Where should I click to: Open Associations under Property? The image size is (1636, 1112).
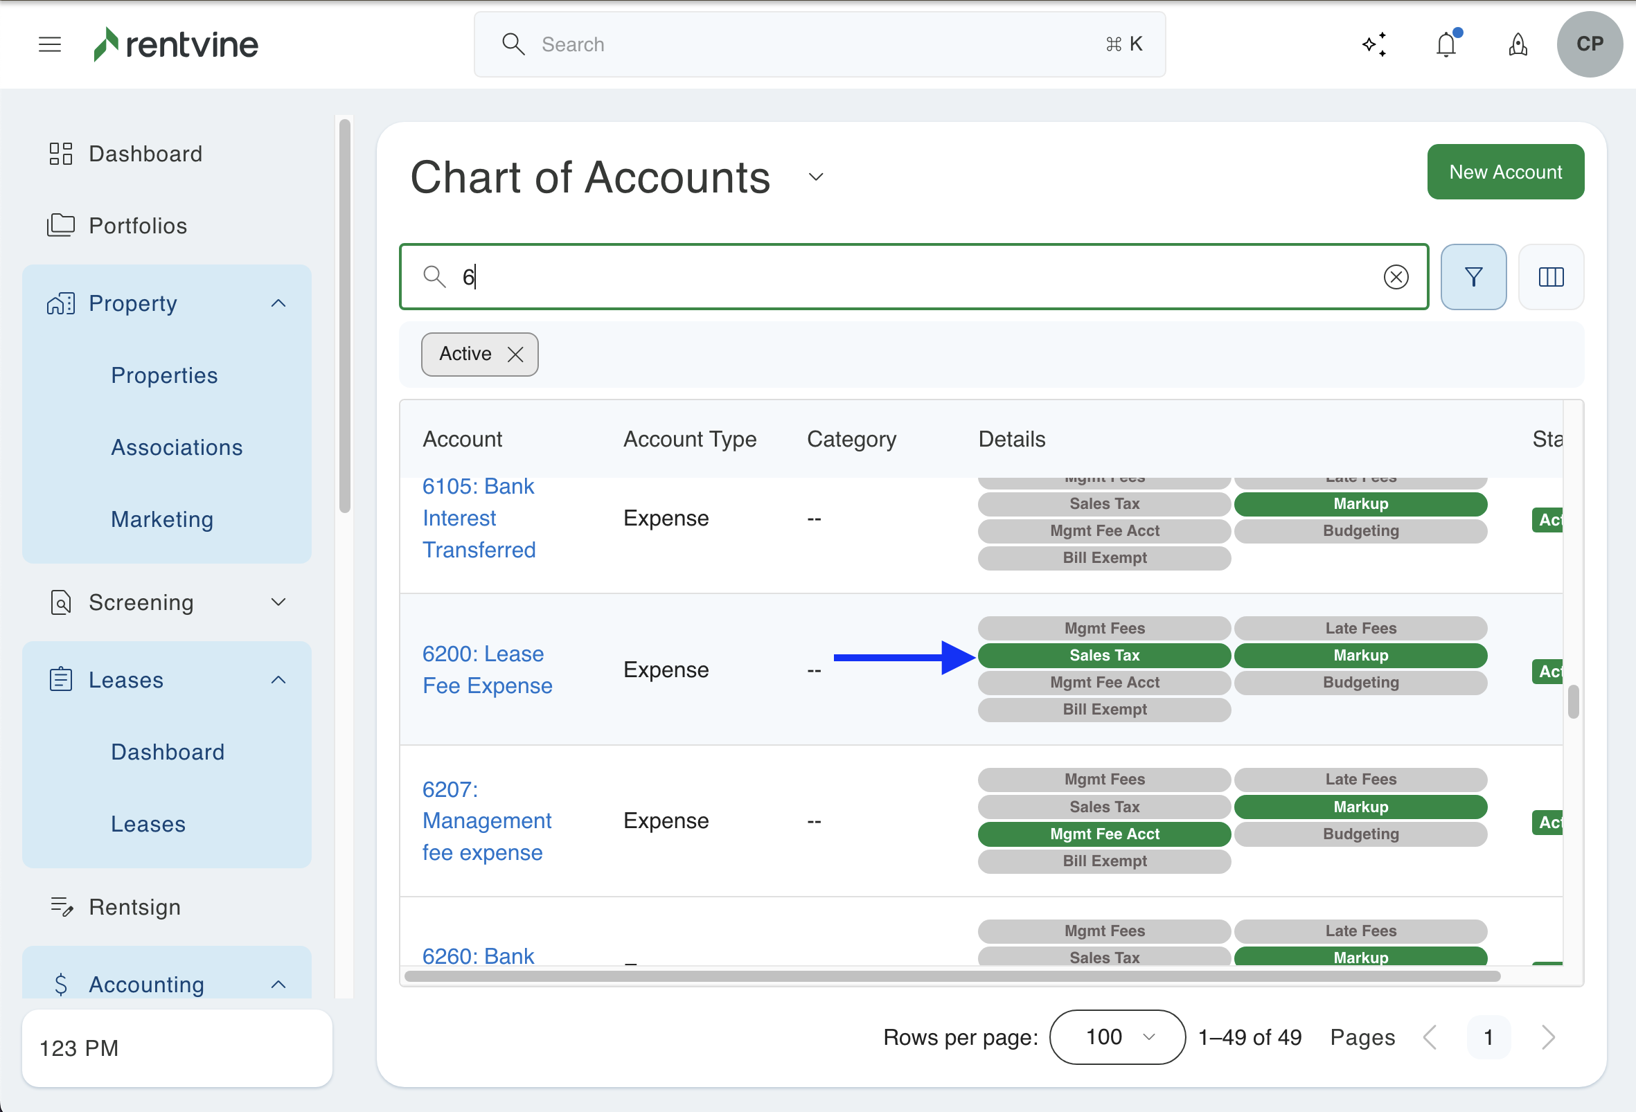176,447
